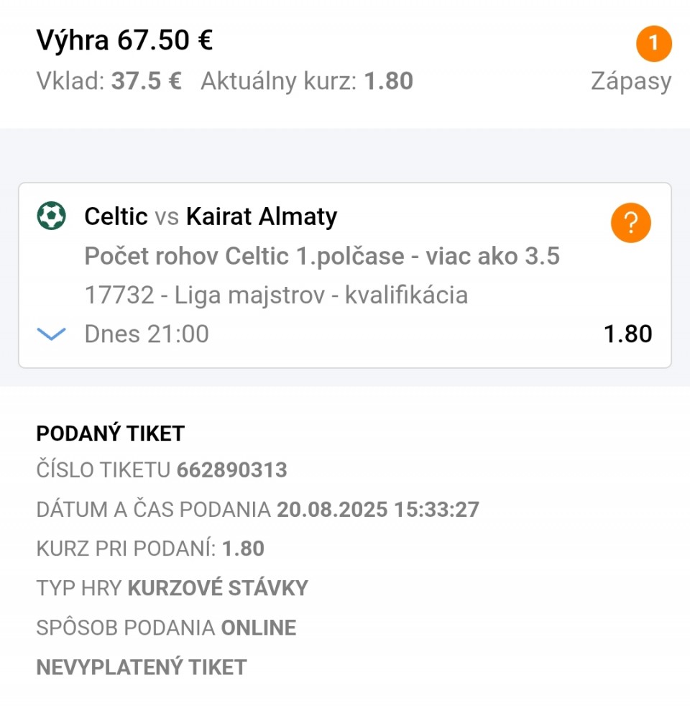690x706 pixels.
Task: Click the PODANÝ TIKET section header
Action: 110,434
